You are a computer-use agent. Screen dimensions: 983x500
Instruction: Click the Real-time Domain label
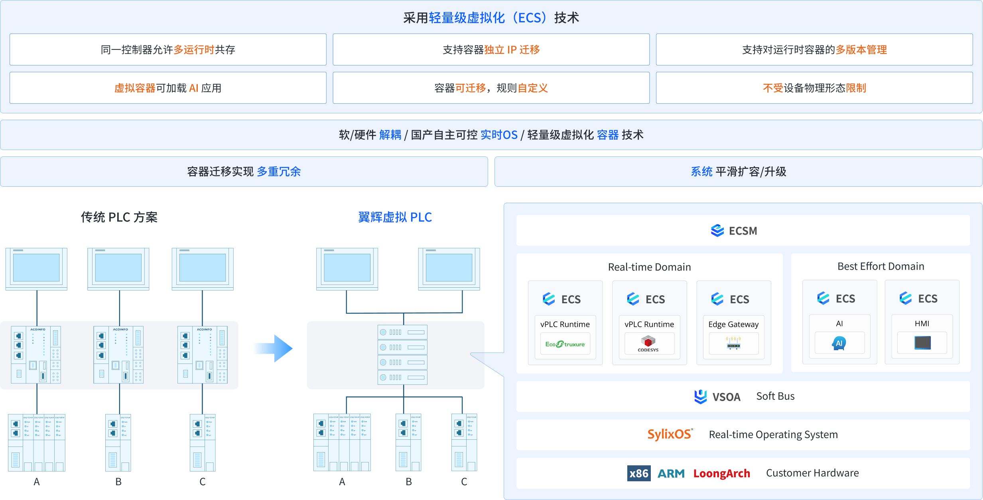tap(649, 267)
